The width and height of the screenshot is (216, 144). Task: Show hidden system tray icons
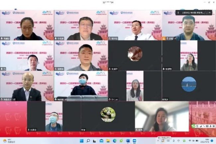tap(158, 141)
